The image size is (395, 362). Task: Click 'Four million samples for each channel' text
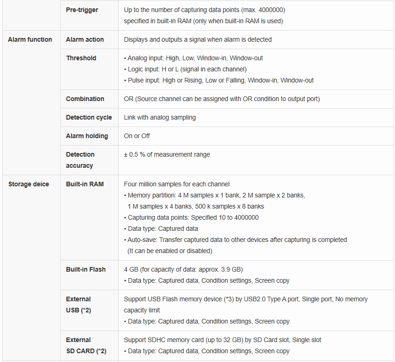[x=177, y=184]
